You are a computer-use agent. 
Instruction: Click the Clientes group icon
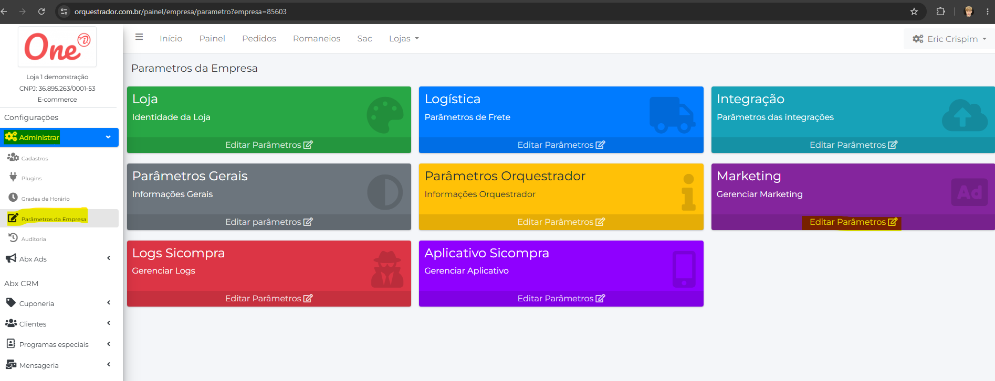click(x=11, y=323)
